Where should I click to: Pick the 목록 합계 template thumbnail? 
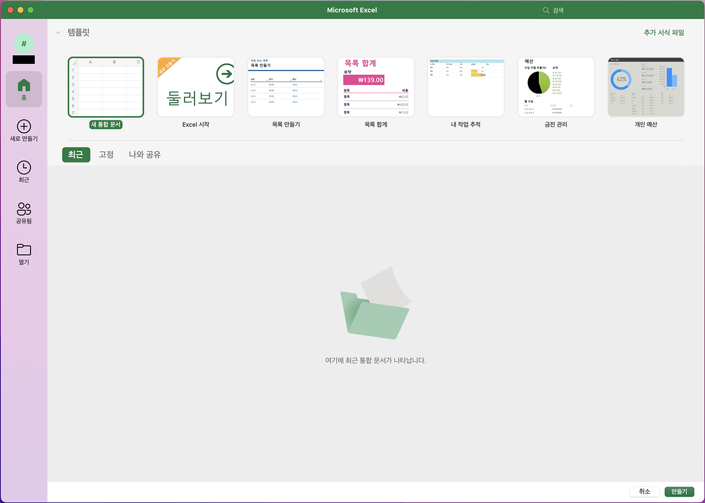coord(375,87)
